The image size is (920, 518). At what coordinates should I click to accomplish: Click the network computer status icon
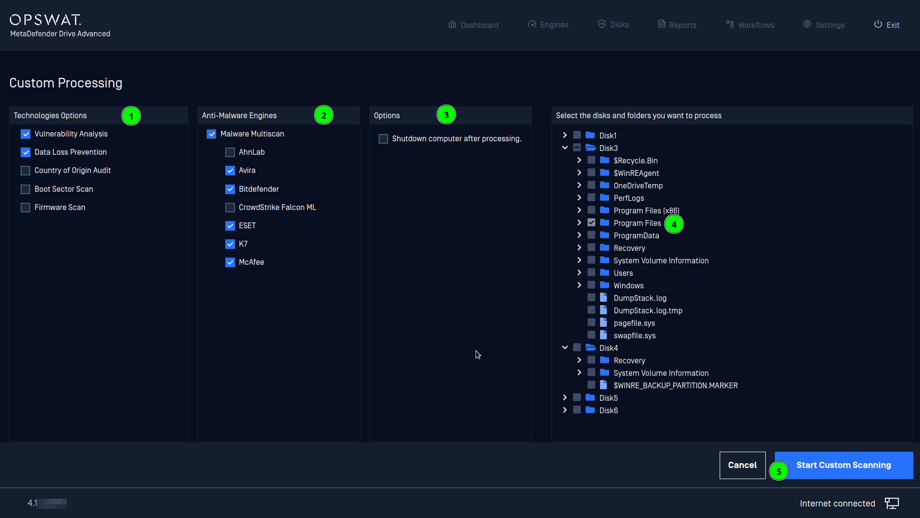[x=892, y=503]
